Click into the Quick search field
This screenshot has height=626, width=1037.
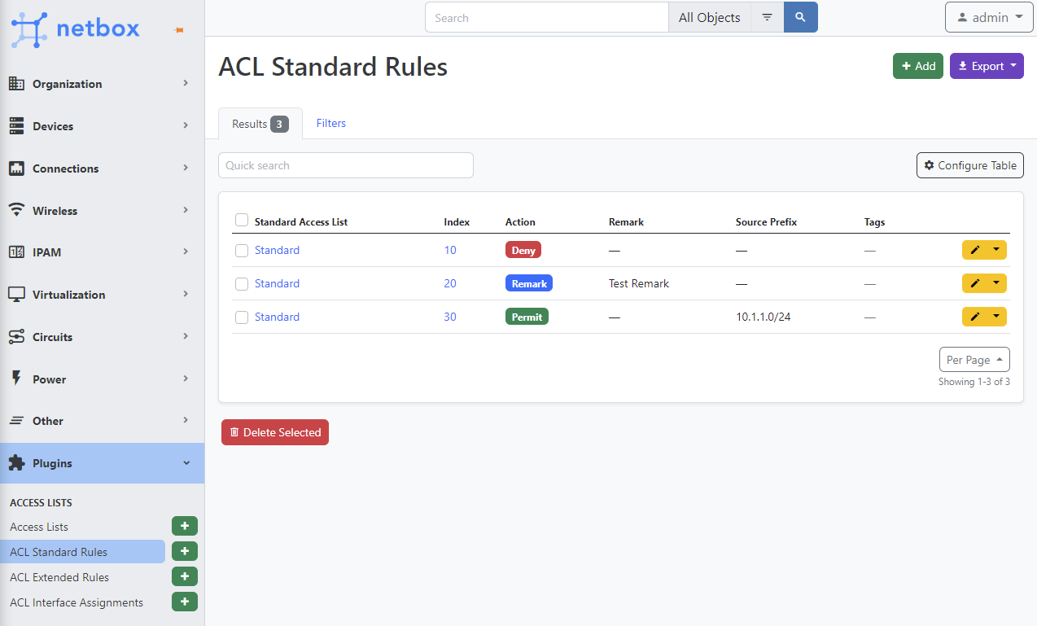345,165
